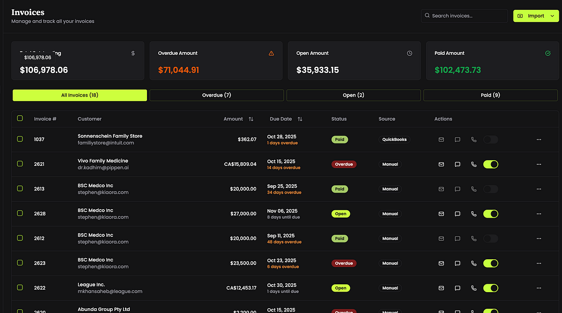Image resolution: width=562 pixels, height=313 pixels.
Task: Turn off the toggle for invoice 2622
Action: 491,288
